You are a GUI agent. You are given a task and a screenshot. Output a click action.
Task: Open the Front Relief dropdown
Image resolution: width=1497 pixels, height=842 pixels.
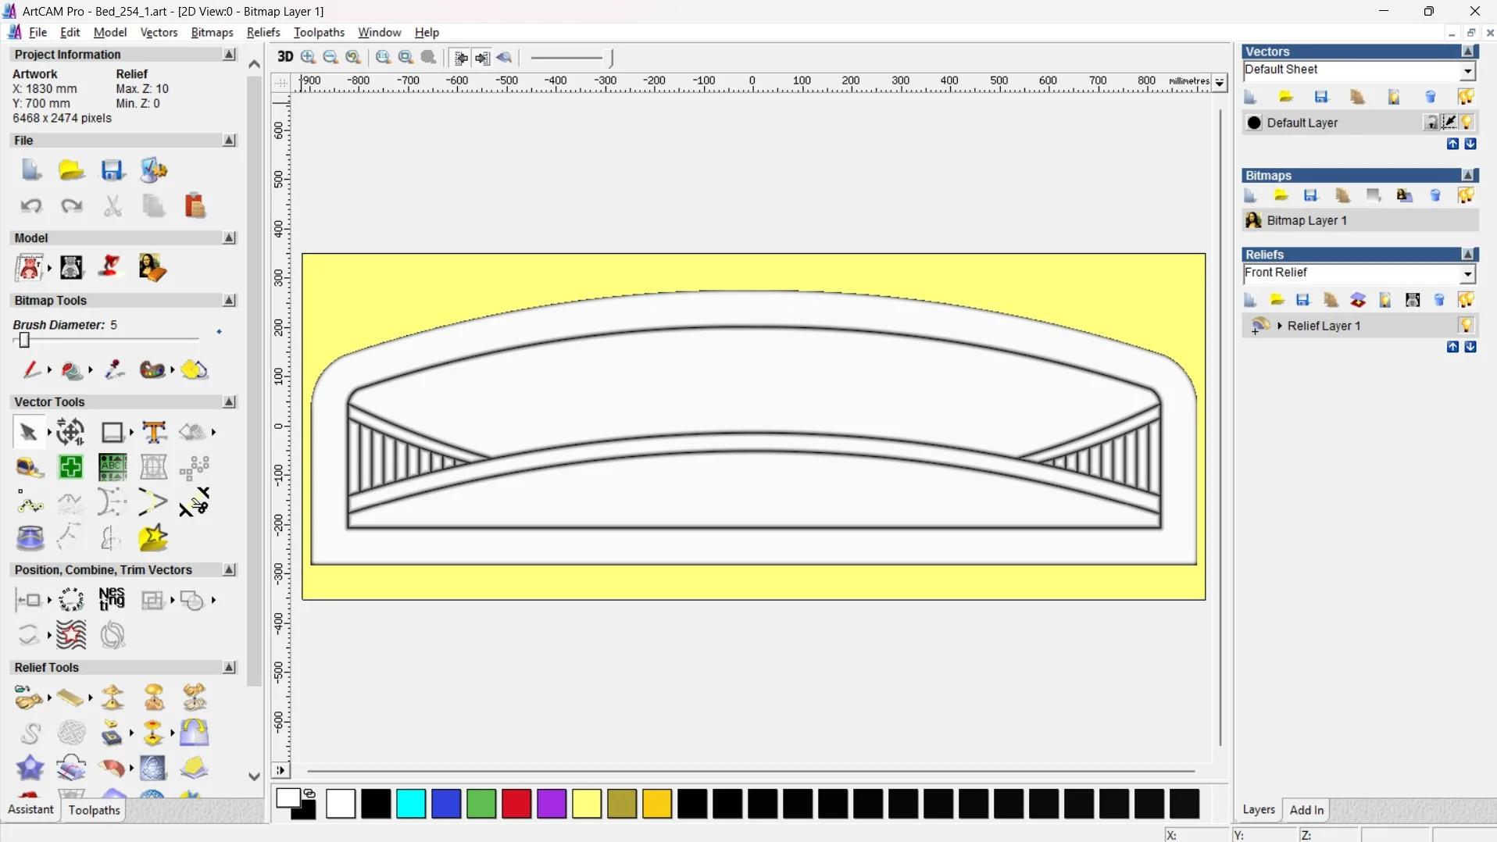(x=1467, y=274)
